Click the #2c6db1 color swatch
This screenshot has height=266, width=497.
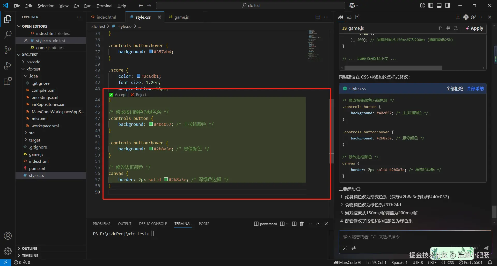pos(138,76)
